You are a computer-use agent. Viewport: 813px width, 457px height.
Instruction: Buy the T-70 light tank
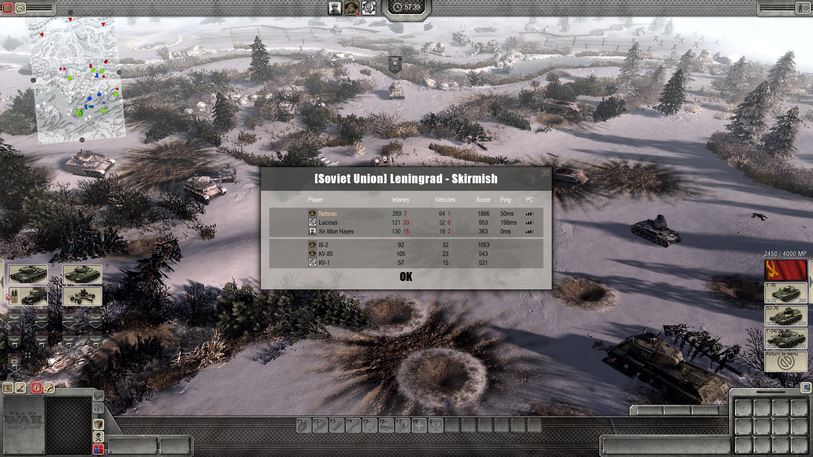pyautogui.click(x=785, y=293)
